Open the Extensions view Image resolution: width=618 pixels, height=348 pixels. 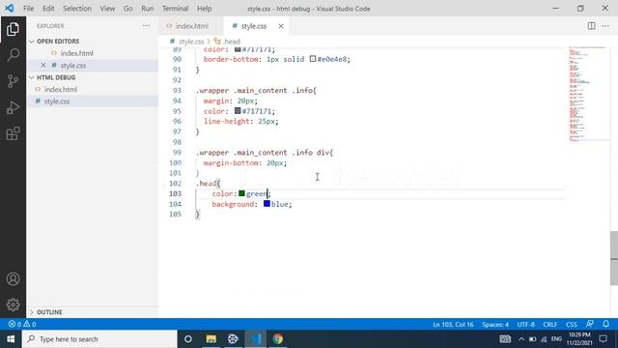[x=13, y=133]
